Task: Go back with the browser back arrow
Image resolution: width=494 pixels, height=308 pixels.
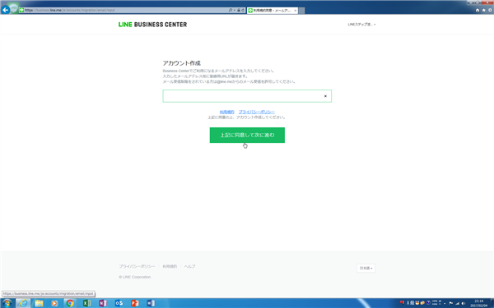Action: pos(6,10)
